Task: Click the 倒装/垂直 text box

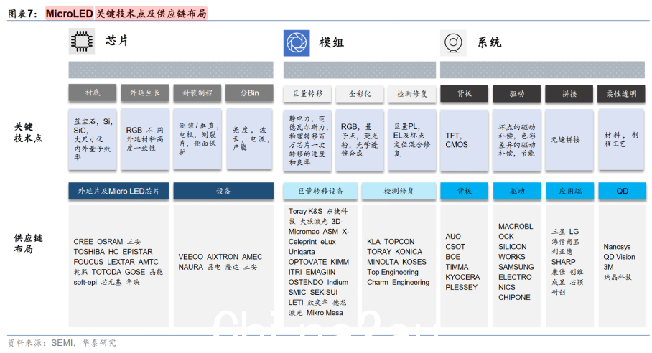Action: click(197, 139)
